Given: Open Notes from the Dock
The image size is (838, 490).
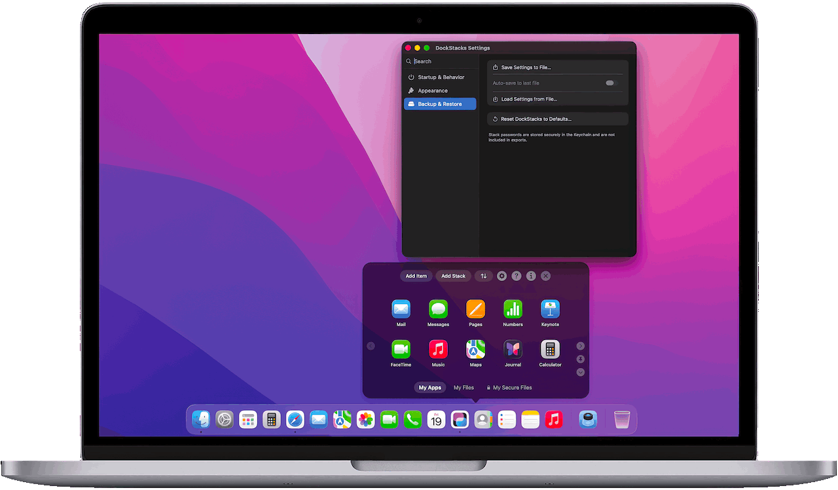Looking at the screenshot, I should pos(530,419).
